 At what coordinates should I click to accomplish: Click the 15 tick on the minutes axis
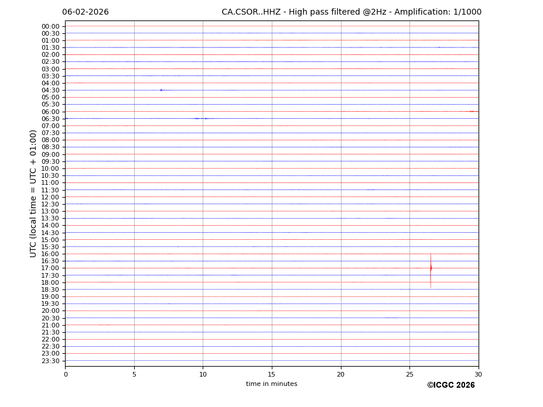[x=272, y=374]
